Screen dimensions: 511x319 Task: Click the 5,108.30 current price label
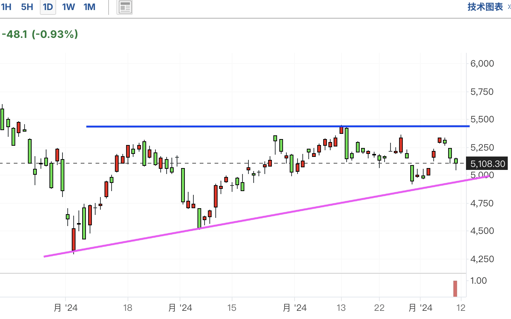(488, 164)
